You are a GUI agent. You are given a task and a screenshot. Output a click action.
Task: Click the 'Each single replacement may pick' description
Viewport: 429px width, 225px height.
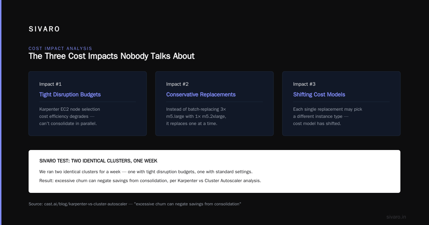coord(328,116)
